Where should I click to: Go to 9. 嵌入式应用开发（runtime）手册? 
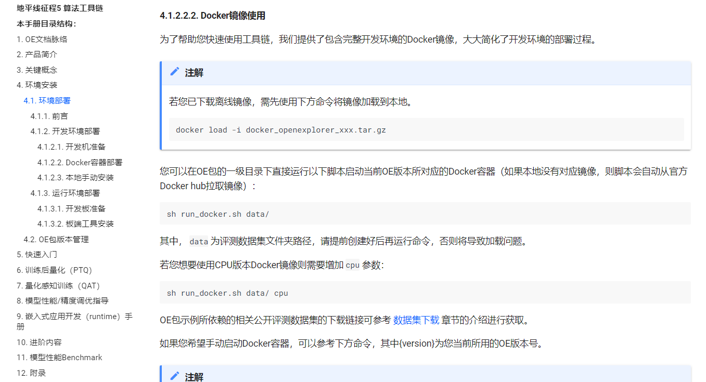74,321
